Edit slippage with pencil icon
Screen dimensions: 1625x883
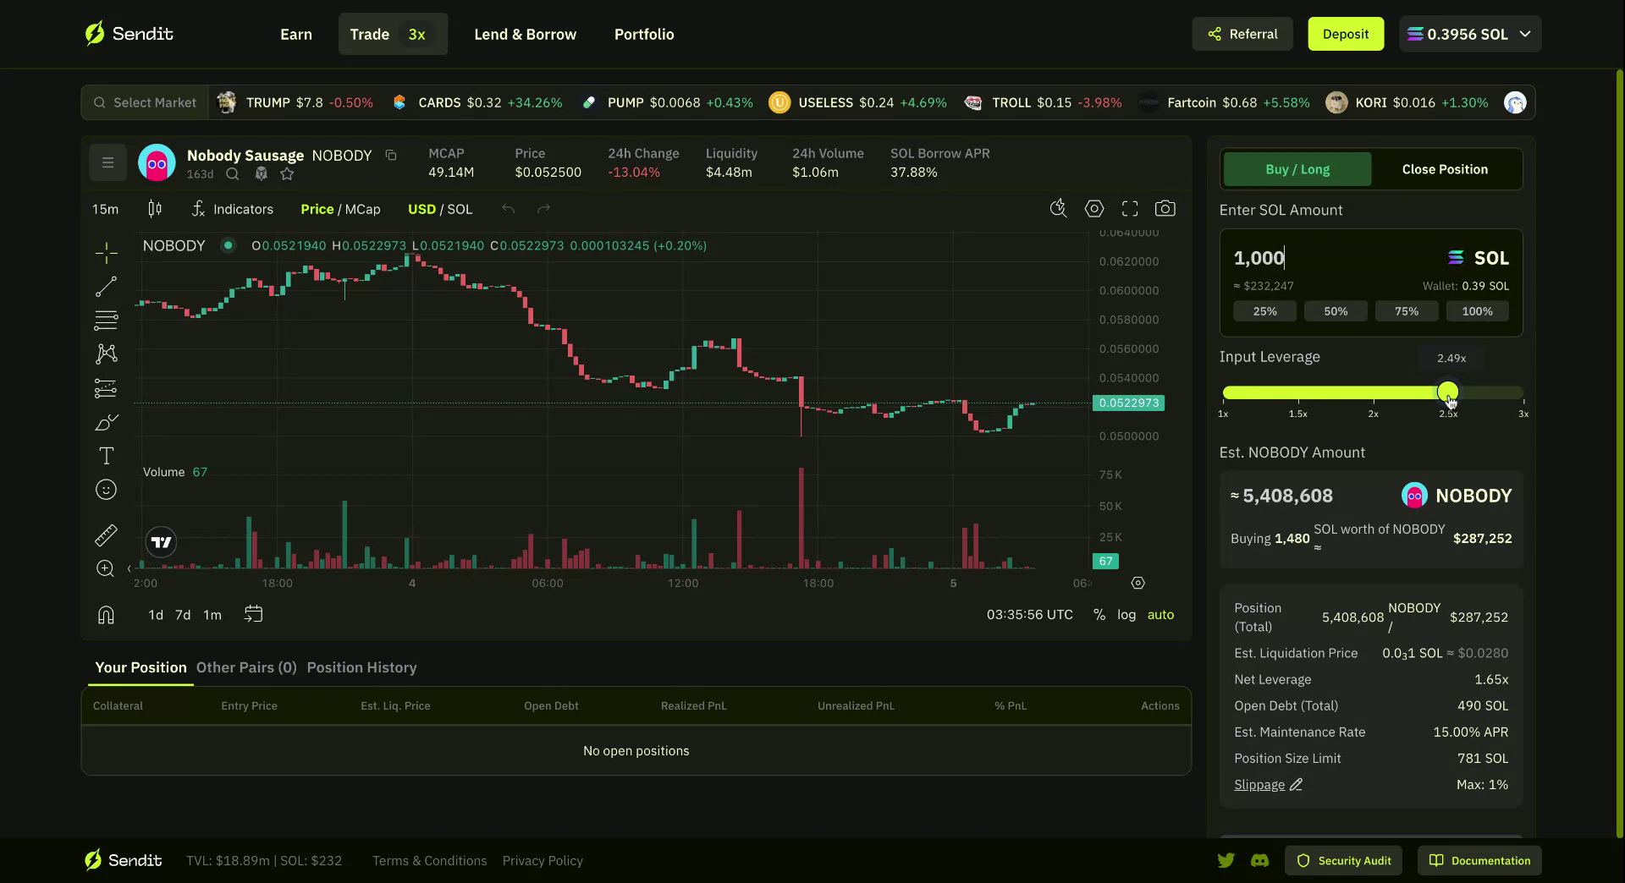click(1296, 785)
